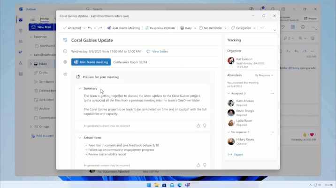Viewport: 336px width, 188px height.
Task: Open Response Options in the toolbar
Action: (x=160, y=28)
